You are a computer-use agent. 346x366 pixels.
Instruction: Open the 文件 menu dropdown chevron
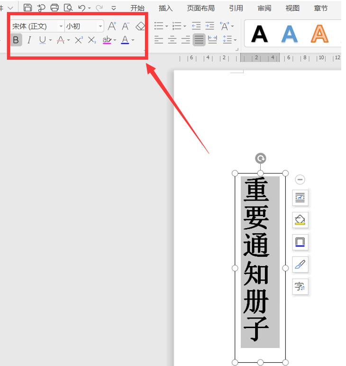(x=10, y=8)
